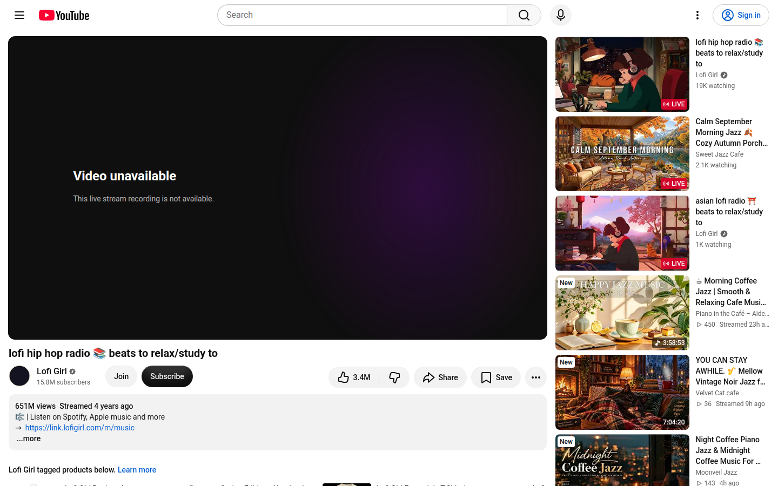The image size is (778, 486).
Task: Open more actions ellipsis below video
Action: point(536,377)
